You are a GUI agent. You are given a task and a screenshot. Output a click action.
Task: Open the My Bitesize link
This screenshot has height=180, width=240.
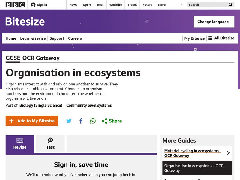[x=194, y=38]
